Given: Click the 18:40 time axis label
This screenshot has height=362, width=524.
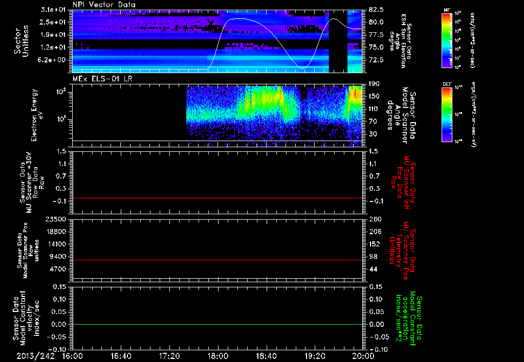Looking at the screenshot, I should pyautogui.click(x=266, y=356).
